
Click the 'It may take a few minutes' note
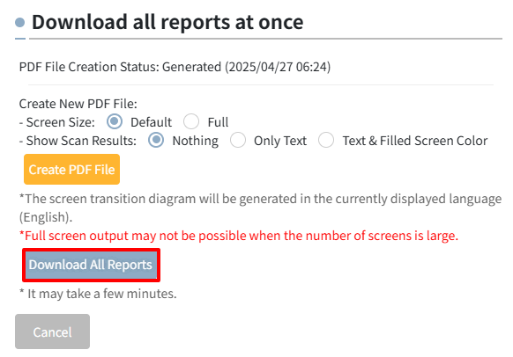click(x=98, y=294)
